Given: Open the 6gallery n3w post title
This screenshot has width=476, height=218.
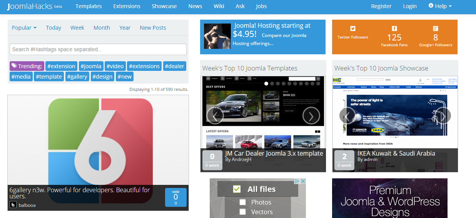Looking at the screenshot, I should (x=80, y=193).
